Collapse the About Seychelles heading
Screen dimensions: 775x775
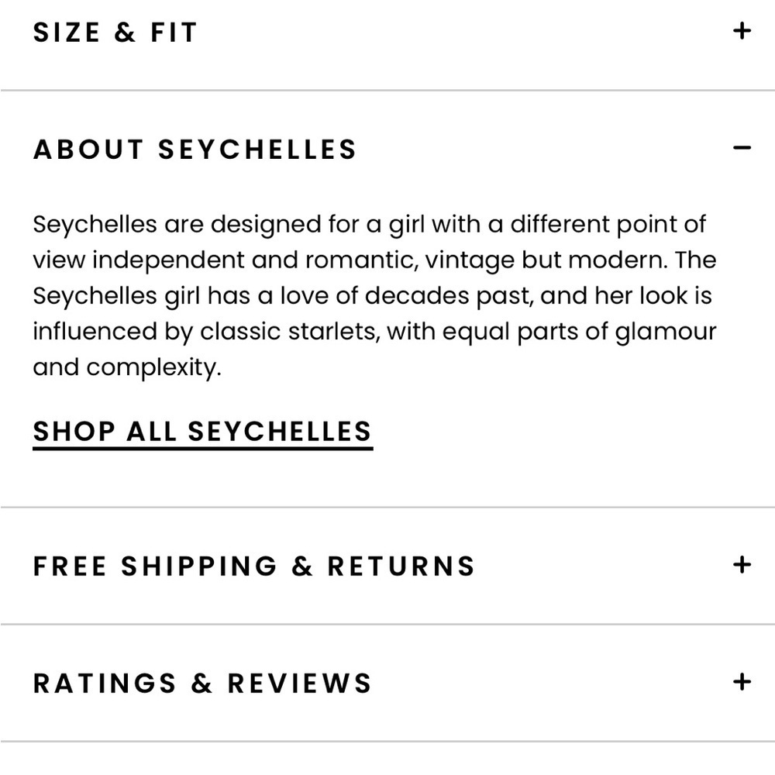click(195, 150)
